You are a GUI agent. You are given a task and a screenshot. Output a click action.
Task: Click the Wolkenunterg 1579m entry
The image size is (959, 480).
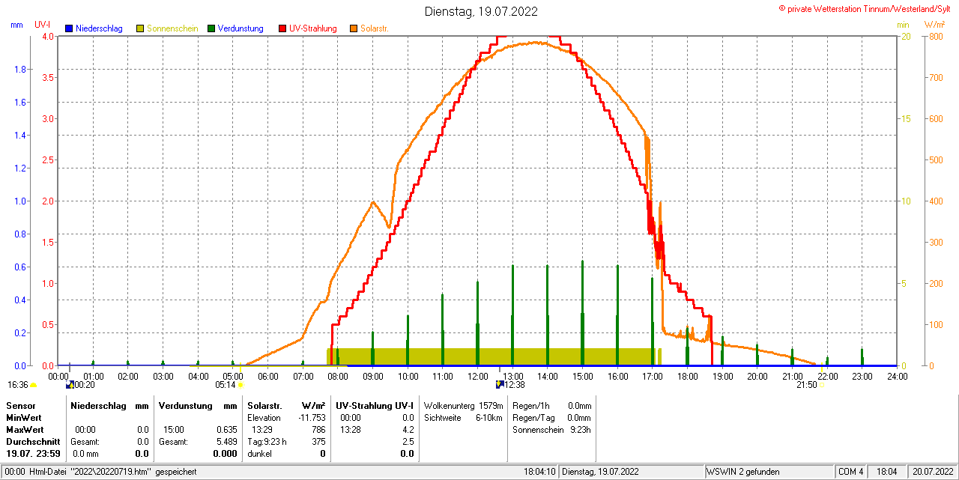[x=463, y=405]
